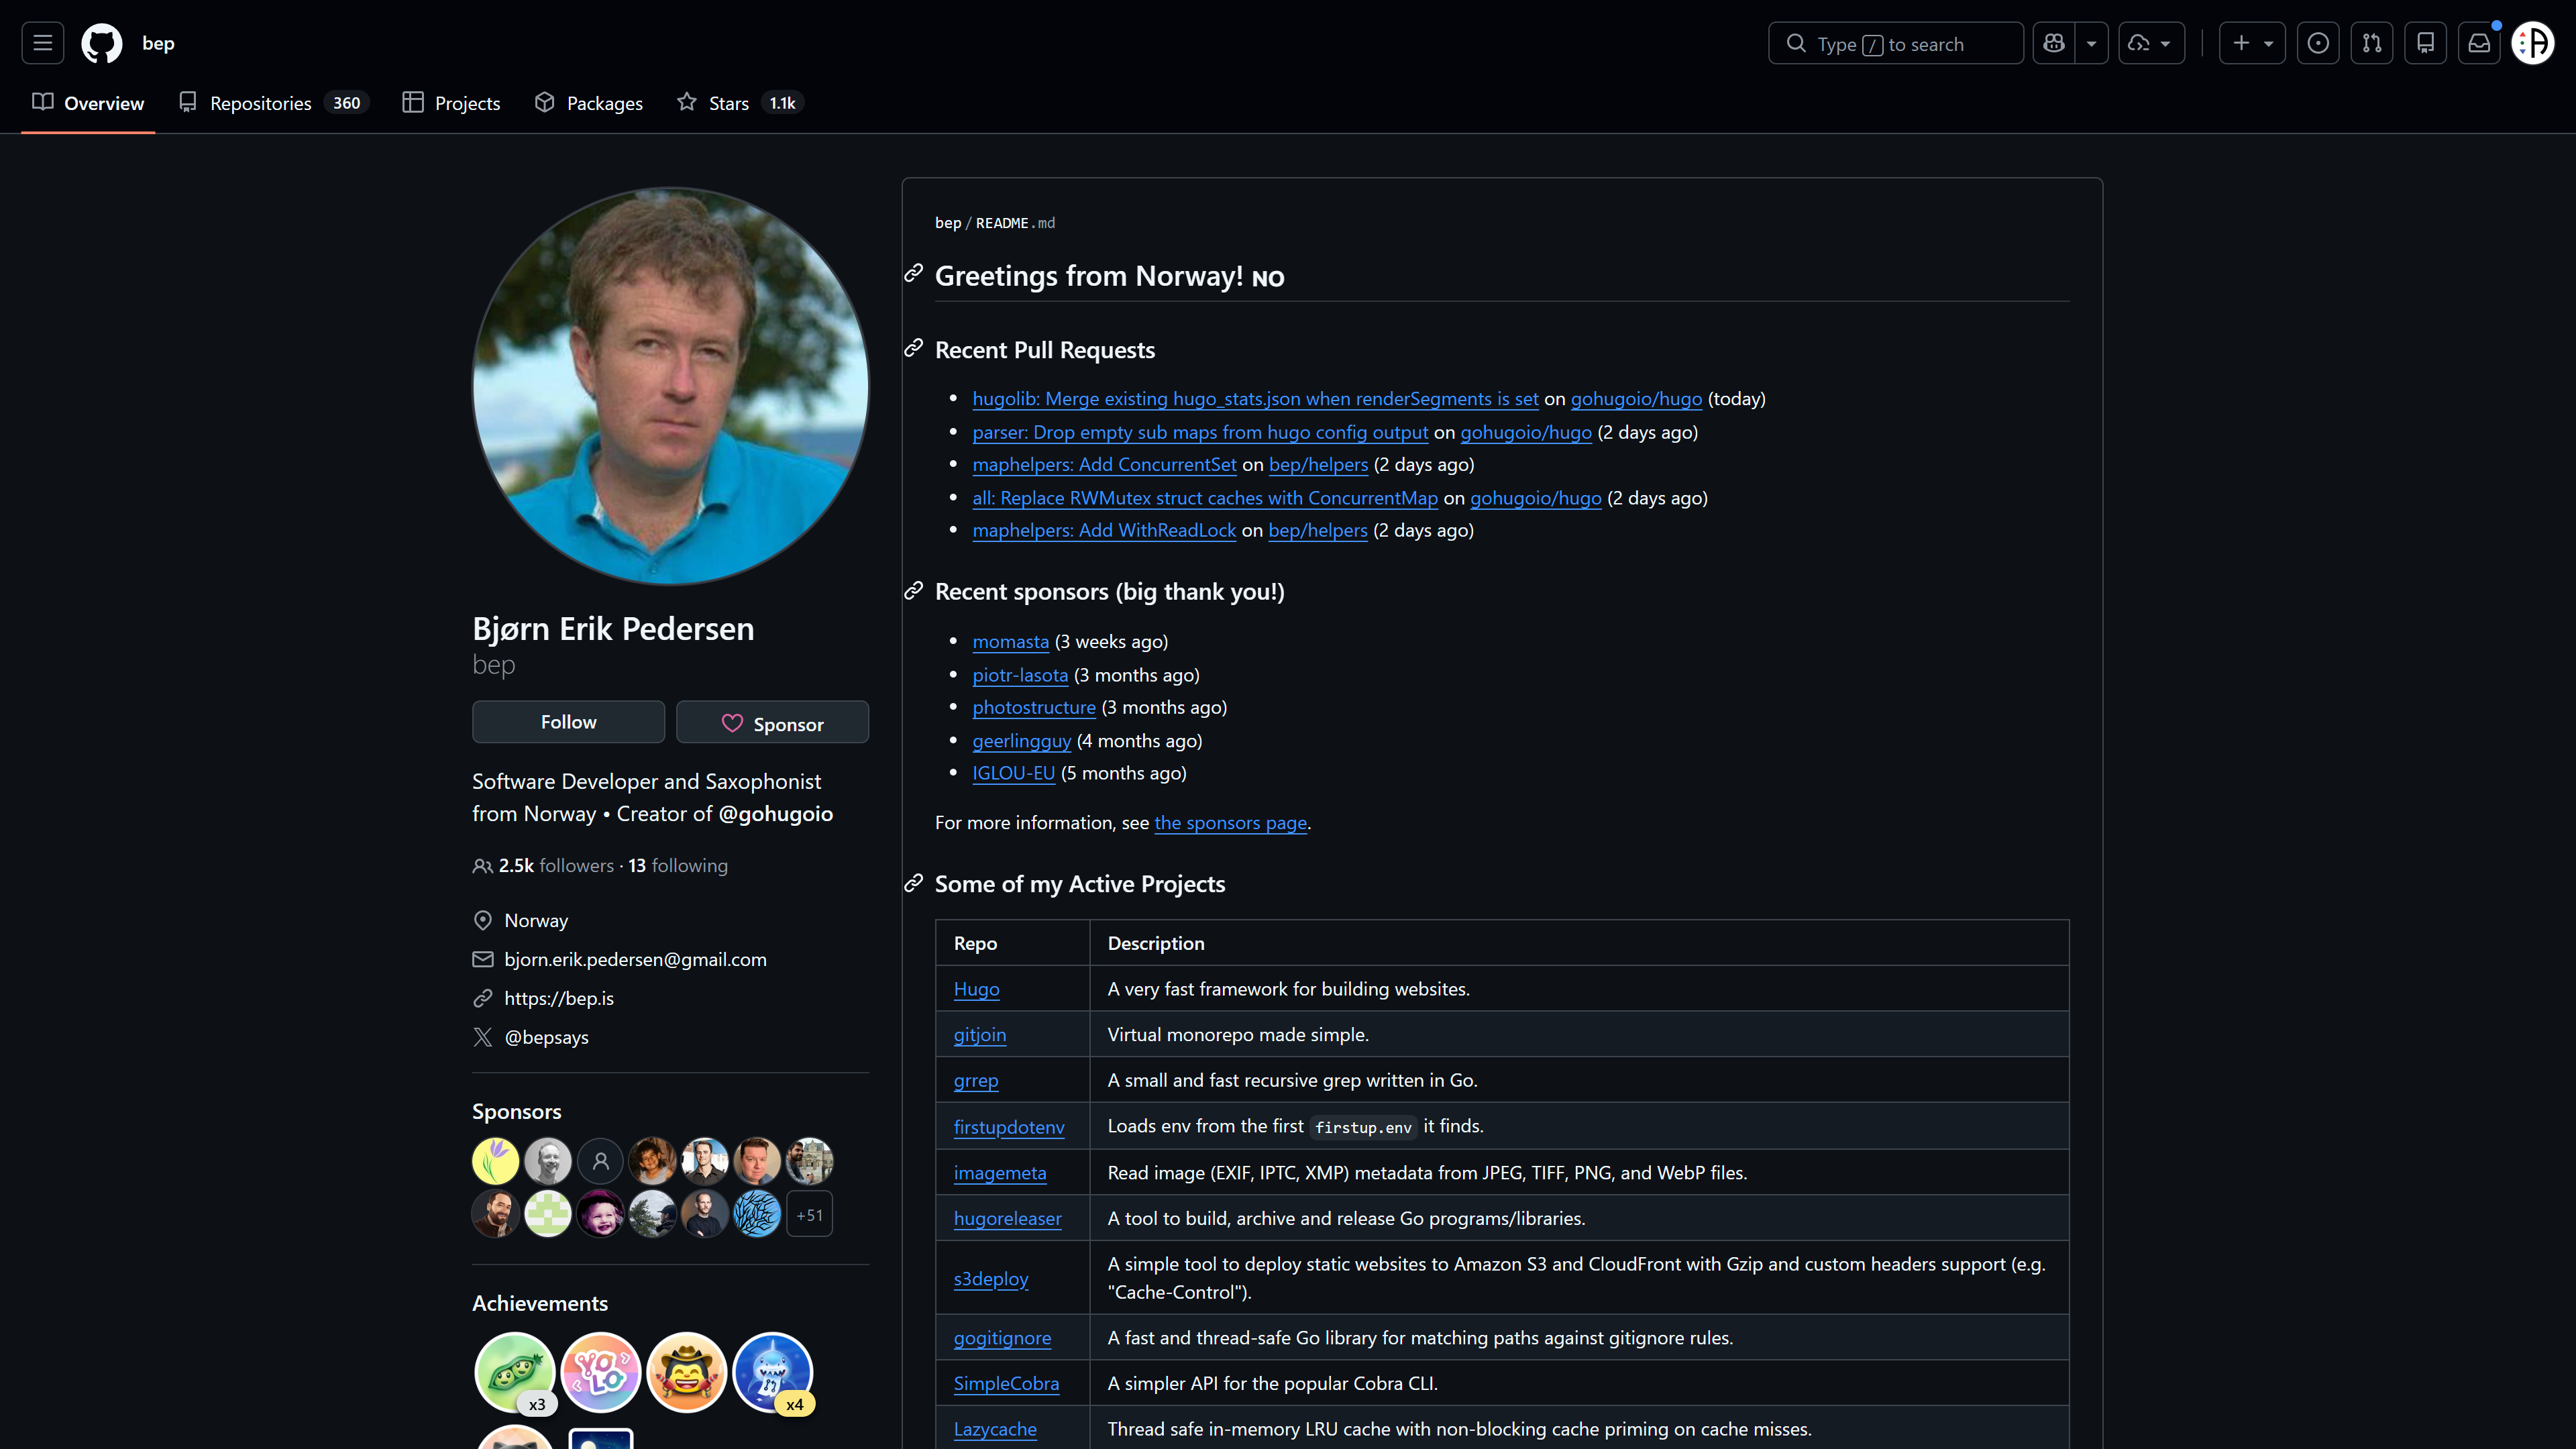Open the hugoreleaser repo link
This screenshot has width=2576, height=1449.
click(x=1007, y=1219)
